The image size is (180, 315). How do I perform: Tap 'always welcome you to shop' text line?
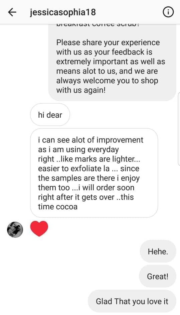107,81
